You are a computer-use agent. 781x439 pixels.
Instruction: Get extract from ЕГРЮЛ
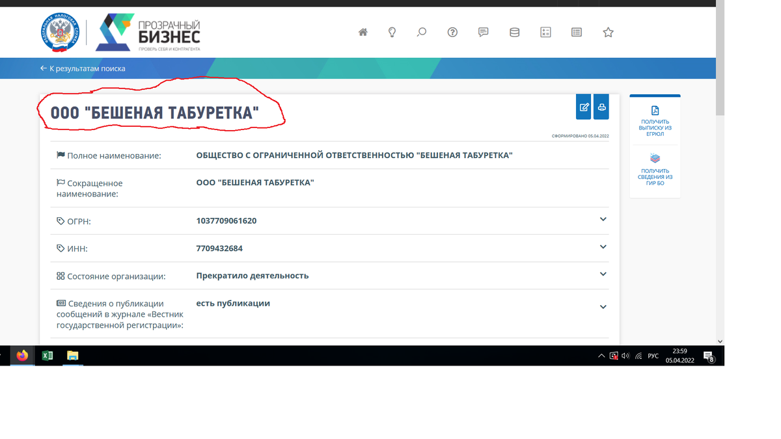click(655, 122)
